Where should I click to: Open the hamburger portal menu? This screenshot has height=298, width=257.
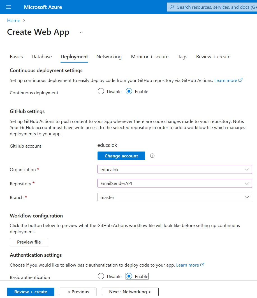point(8,7)
